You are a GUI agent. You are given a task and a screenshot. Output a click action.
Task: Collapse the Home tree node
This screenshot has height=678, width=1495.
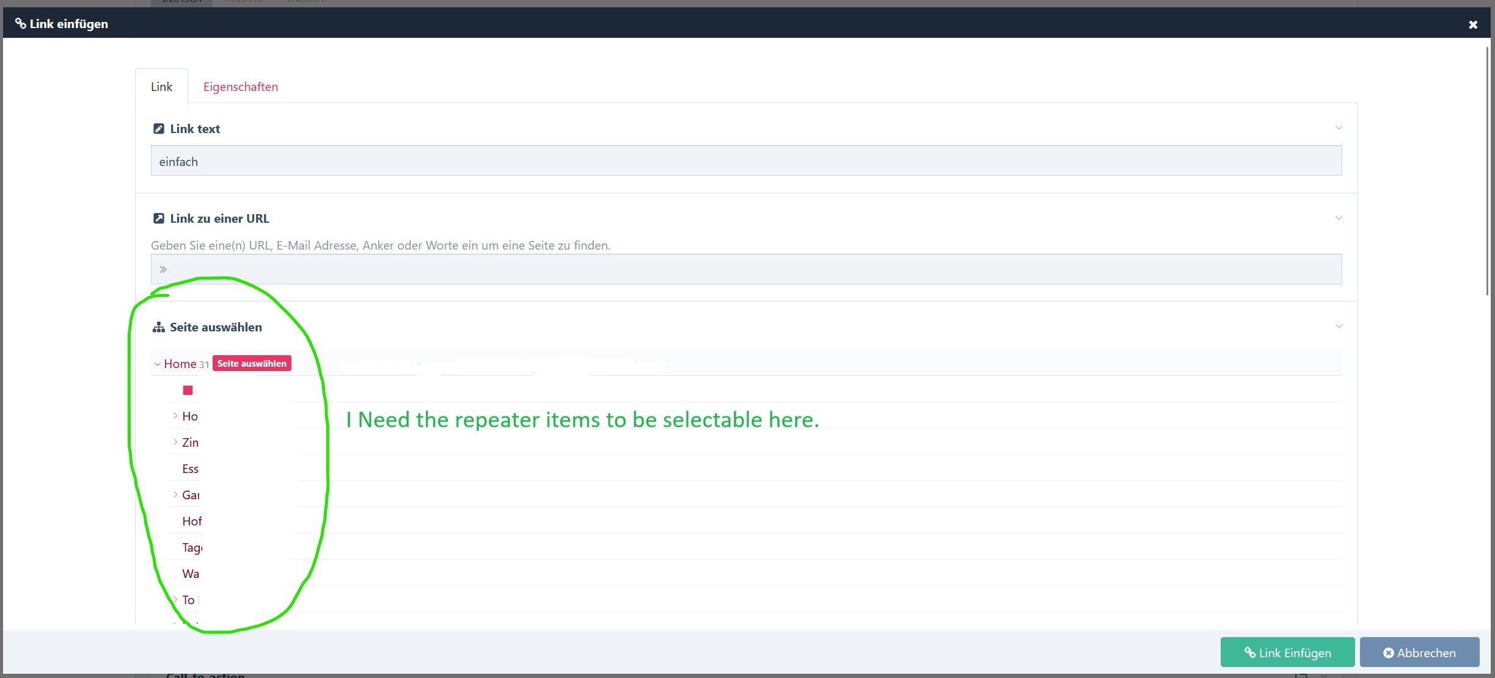pyautogui.click(x=157, y=364)
